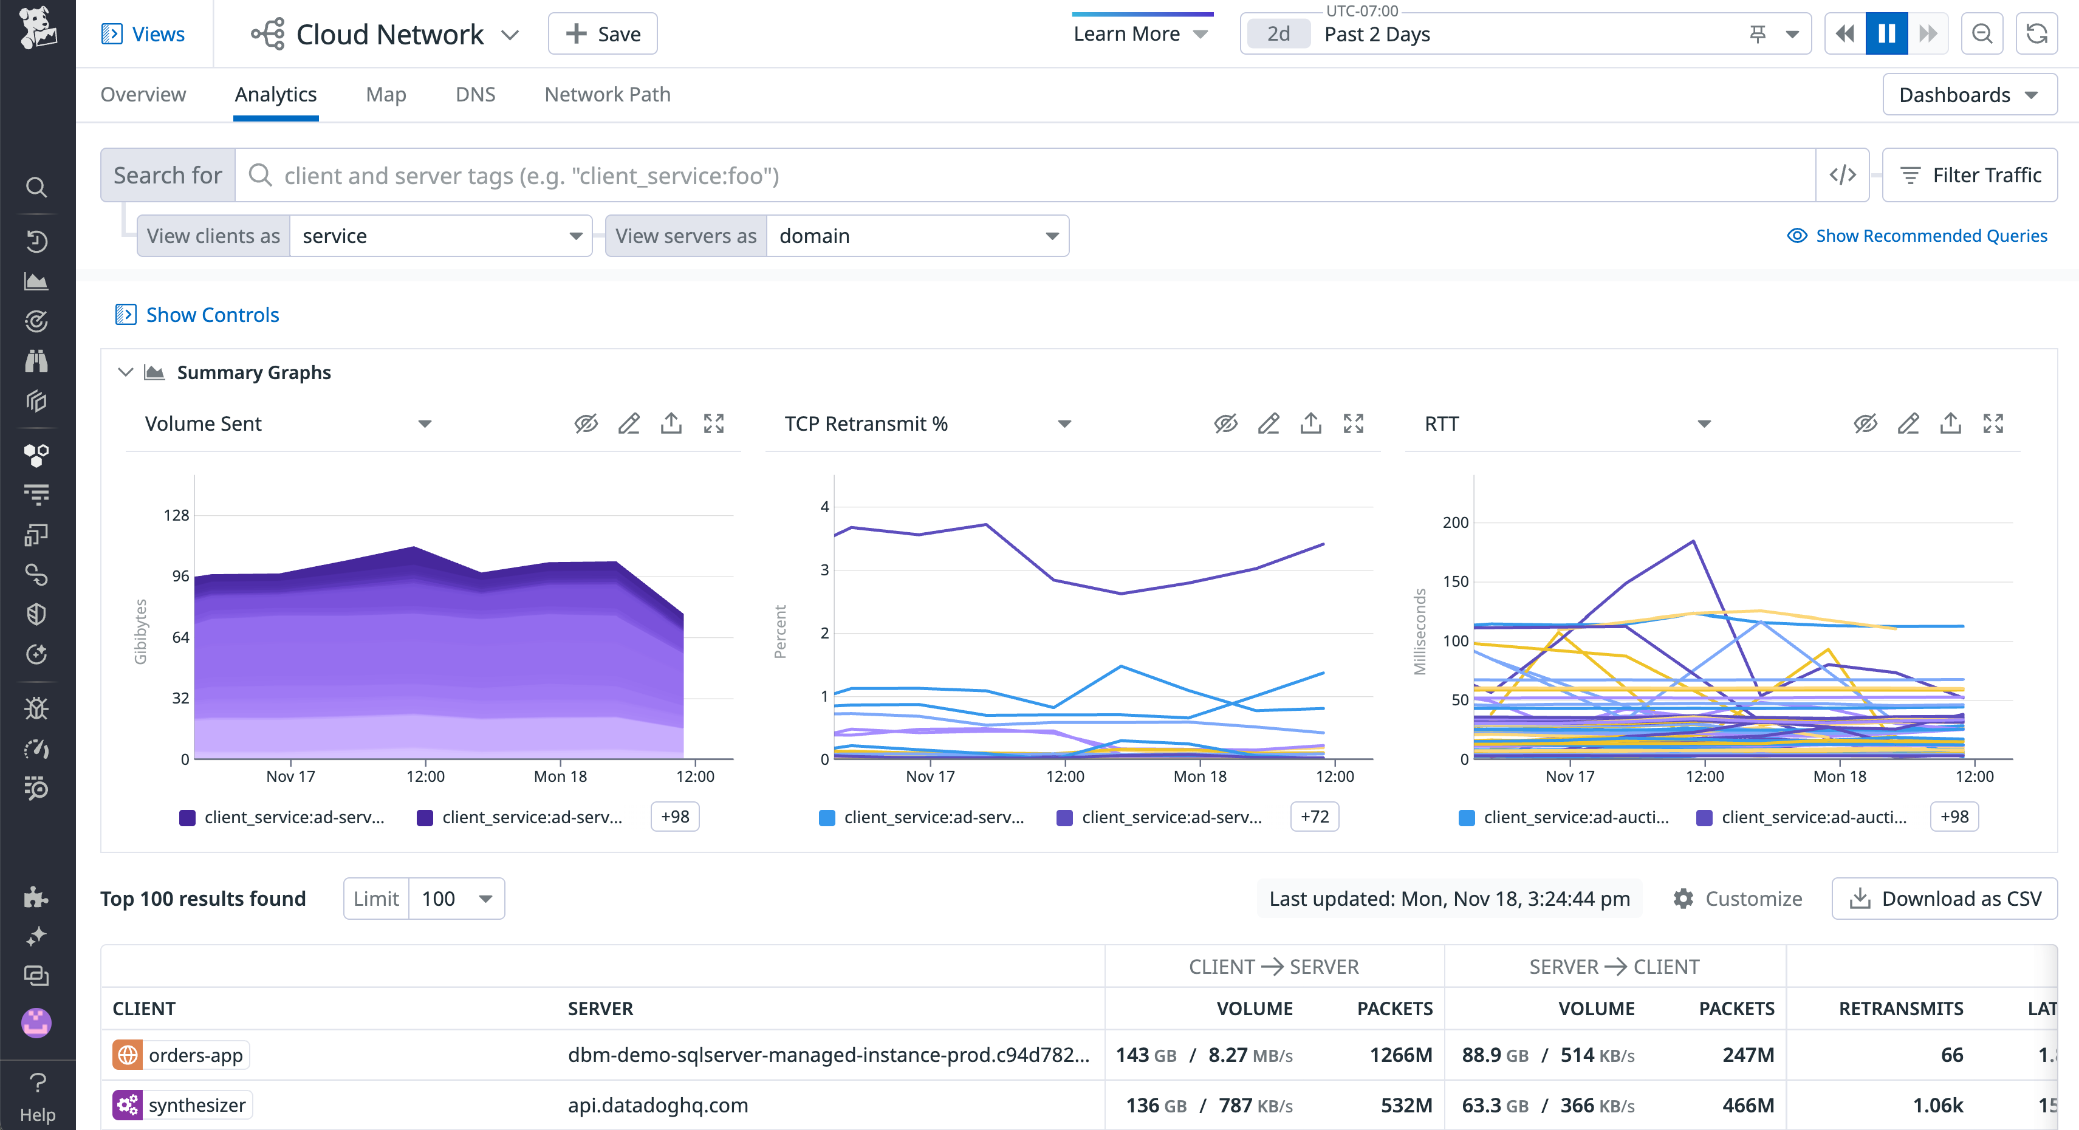2079x1130 pixels.
Task: Switch to the Network Path tab
Action: click(x=607, y=94)
